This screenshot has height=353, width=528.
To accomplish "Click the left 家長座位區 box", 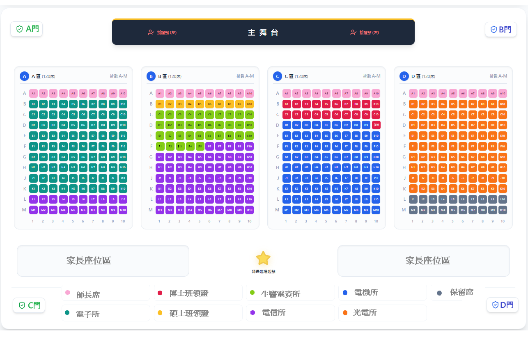I will pos(103,261).
